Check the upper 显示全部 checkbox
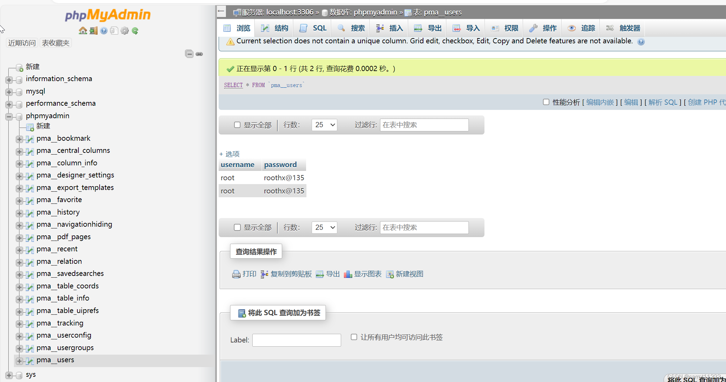 pos(237,125)
